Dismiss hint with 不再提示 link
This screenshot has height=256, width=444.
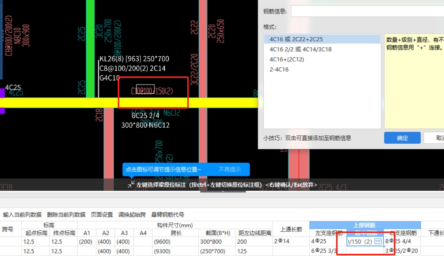[x=230, y=169]
